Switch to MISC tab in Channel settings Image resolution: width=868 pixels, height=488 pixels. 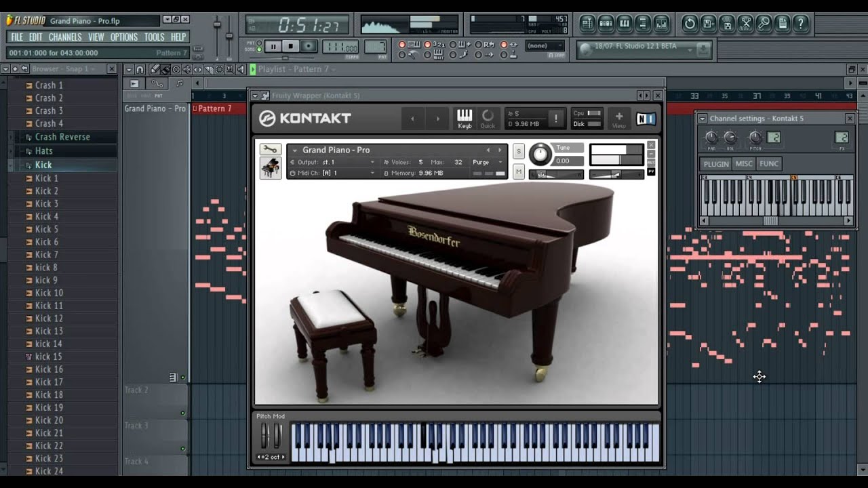744,164
